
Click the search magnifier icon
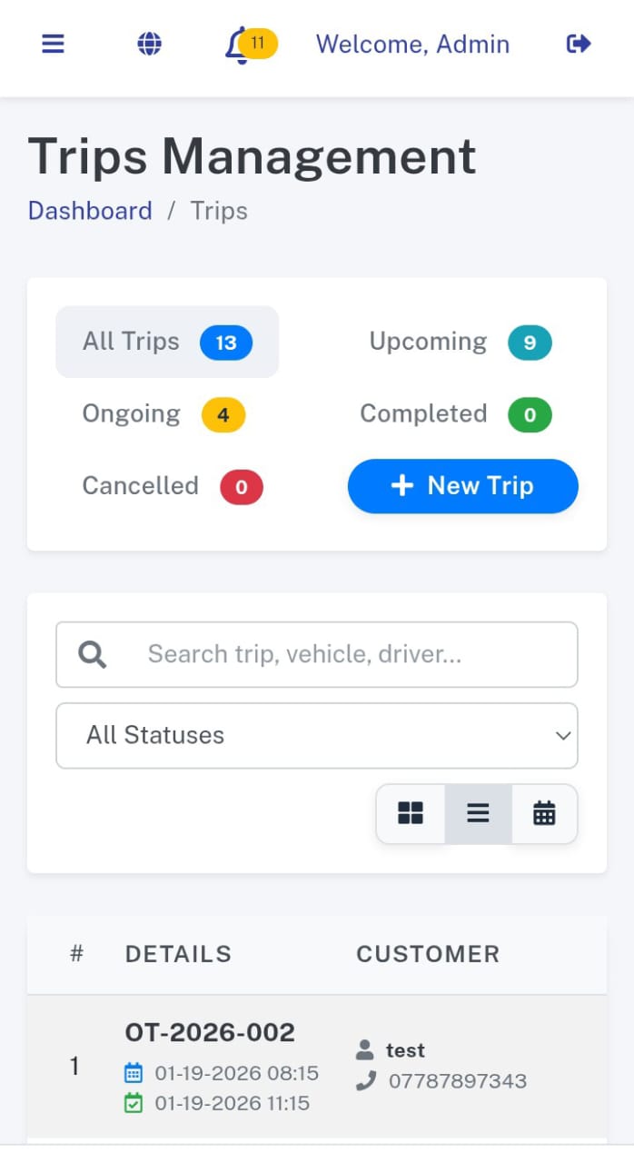pos(93,654)
